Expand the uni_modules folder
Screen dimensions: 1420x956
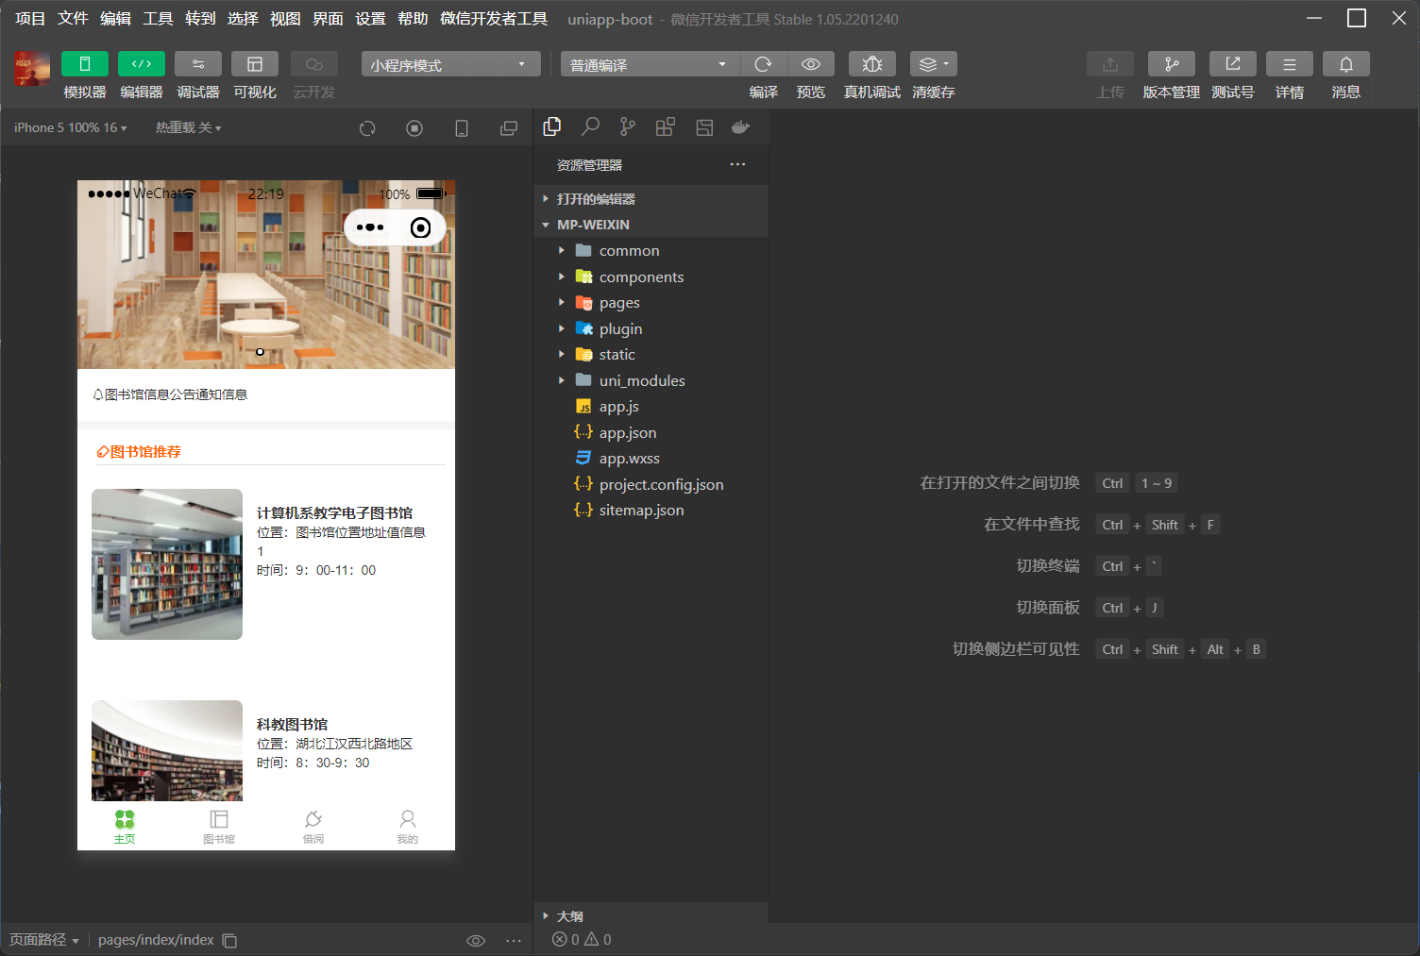651,380
